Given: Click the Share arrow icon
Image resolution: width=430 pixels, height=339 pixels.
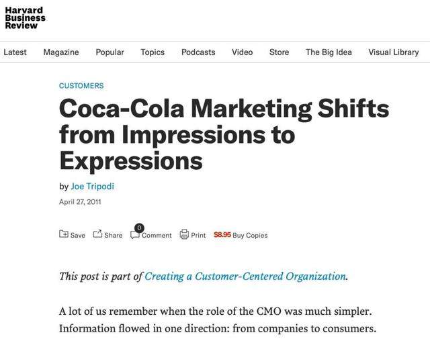Looking at the screenshot, I should coord(97,234).
